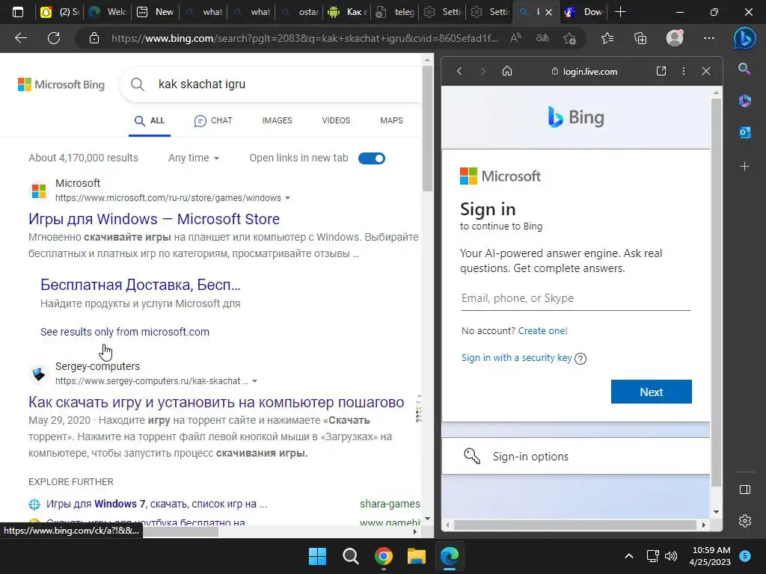766x574 pixels.
Task: Focus the Email, phone, or Skype field
Action: coord(575,298)
